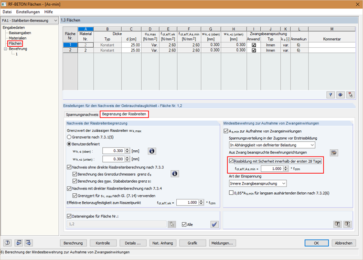Image resolution: width=363 pixels, height=260 pixels.
Task: Select Benutzerdefiniert radio button
Action: point(69,144)
